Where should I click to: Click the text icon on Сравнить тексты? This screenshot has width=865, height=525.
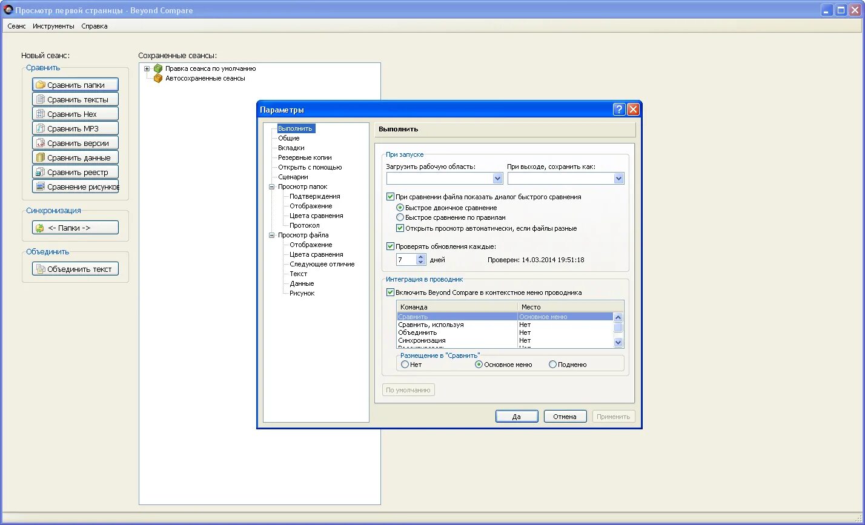point(41,99)
